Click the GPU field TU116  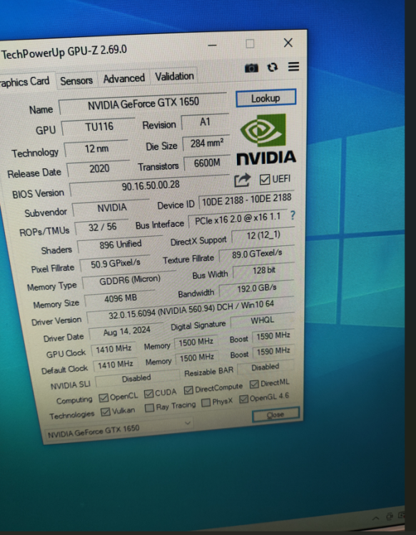point(98,127)
